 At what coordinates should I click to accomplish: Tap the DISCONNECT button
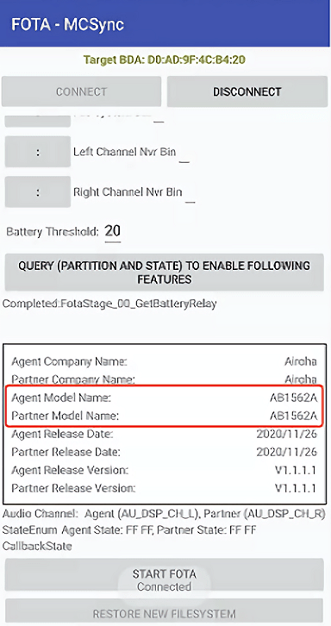pyautogui.click(x=247, y=91)
